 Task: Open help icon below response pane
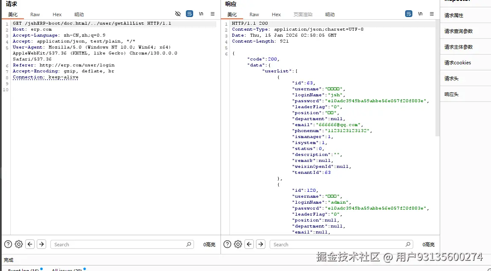[x=227, y=244]
